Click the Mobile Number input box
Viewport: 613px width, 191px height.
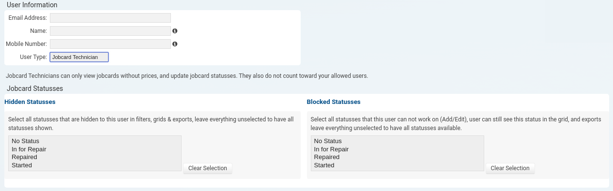(110, 44)
